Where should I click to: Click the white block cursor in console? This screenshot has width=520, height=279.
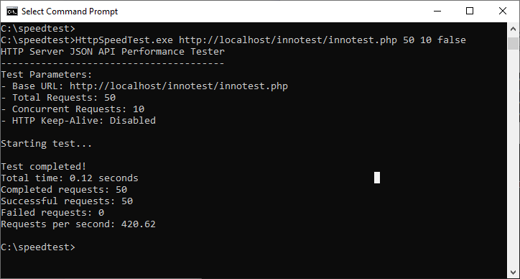377,178
